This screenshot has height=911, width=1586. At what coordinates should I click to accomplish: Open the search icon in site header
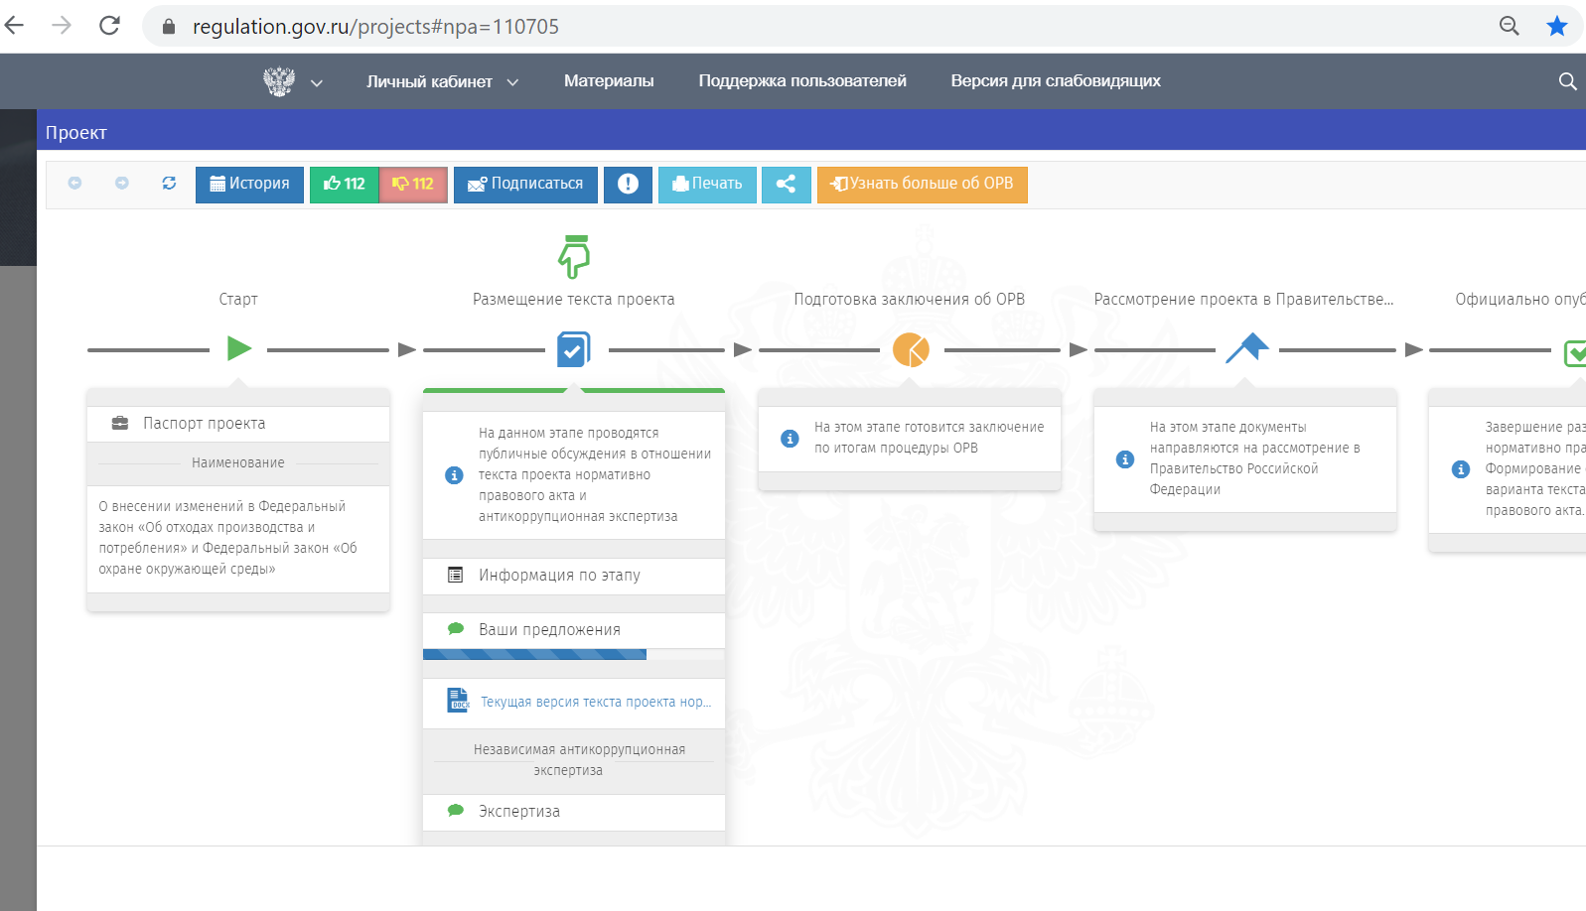[1567, 81]
